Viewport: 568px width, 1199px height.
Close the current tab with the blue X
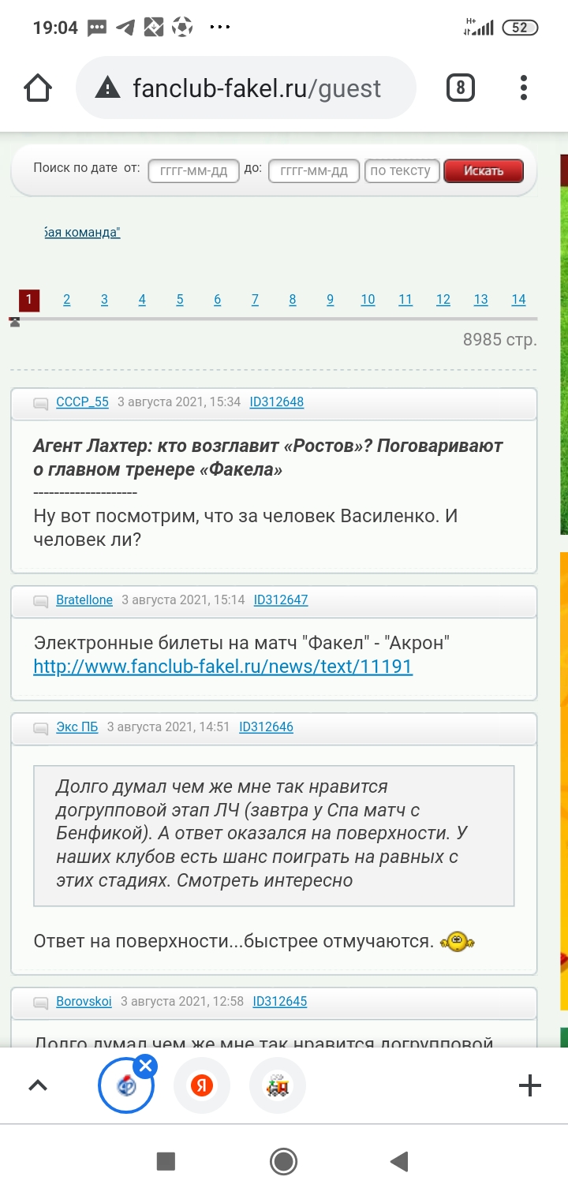pos(145,1067)
